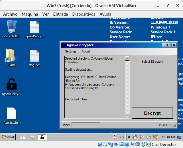Image resolution: width=183 pixels, height=148 pixels.
Task: Click the quotation marks quick launch icon
Action: tap(23, 137)
